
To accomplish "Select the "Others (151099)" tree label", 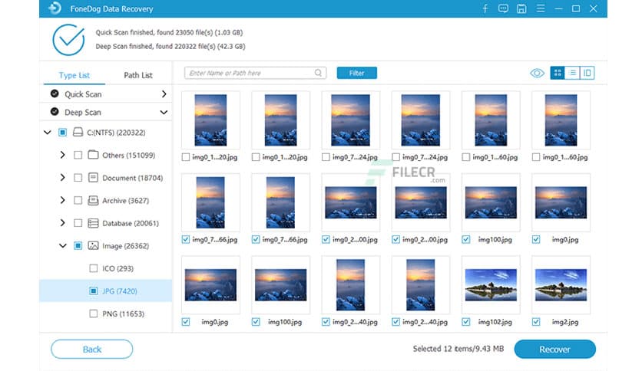I will point(128,156).
